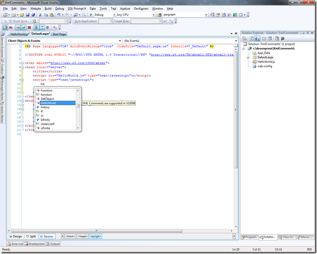Click the Paste clipboard icon
Screen dimensions: 317x254
(x=52, y=15)
